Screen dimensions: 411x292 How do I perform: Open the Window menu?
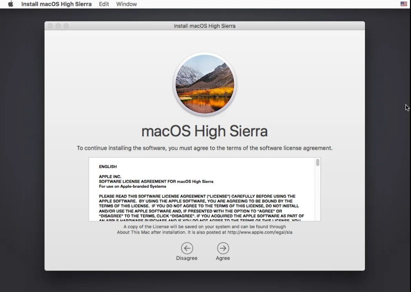(126, 4)
